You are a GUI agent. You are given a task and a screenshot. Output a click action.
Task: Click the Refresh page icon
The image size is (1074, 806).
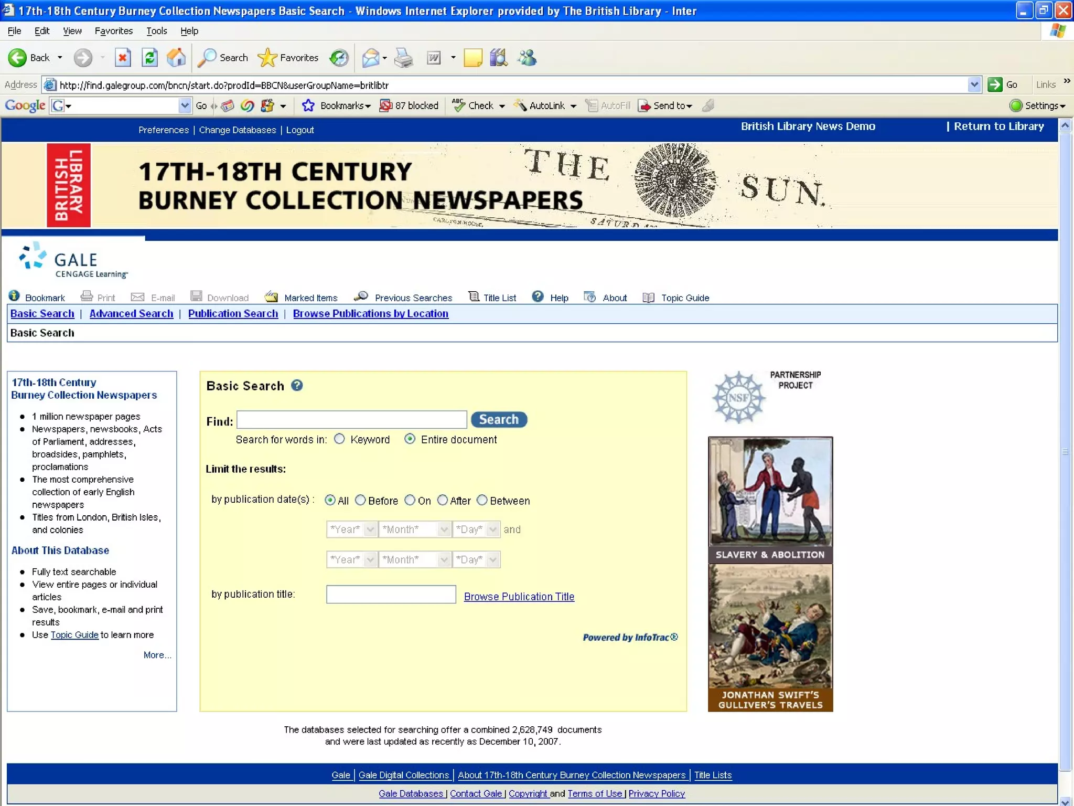pos(149,58)
